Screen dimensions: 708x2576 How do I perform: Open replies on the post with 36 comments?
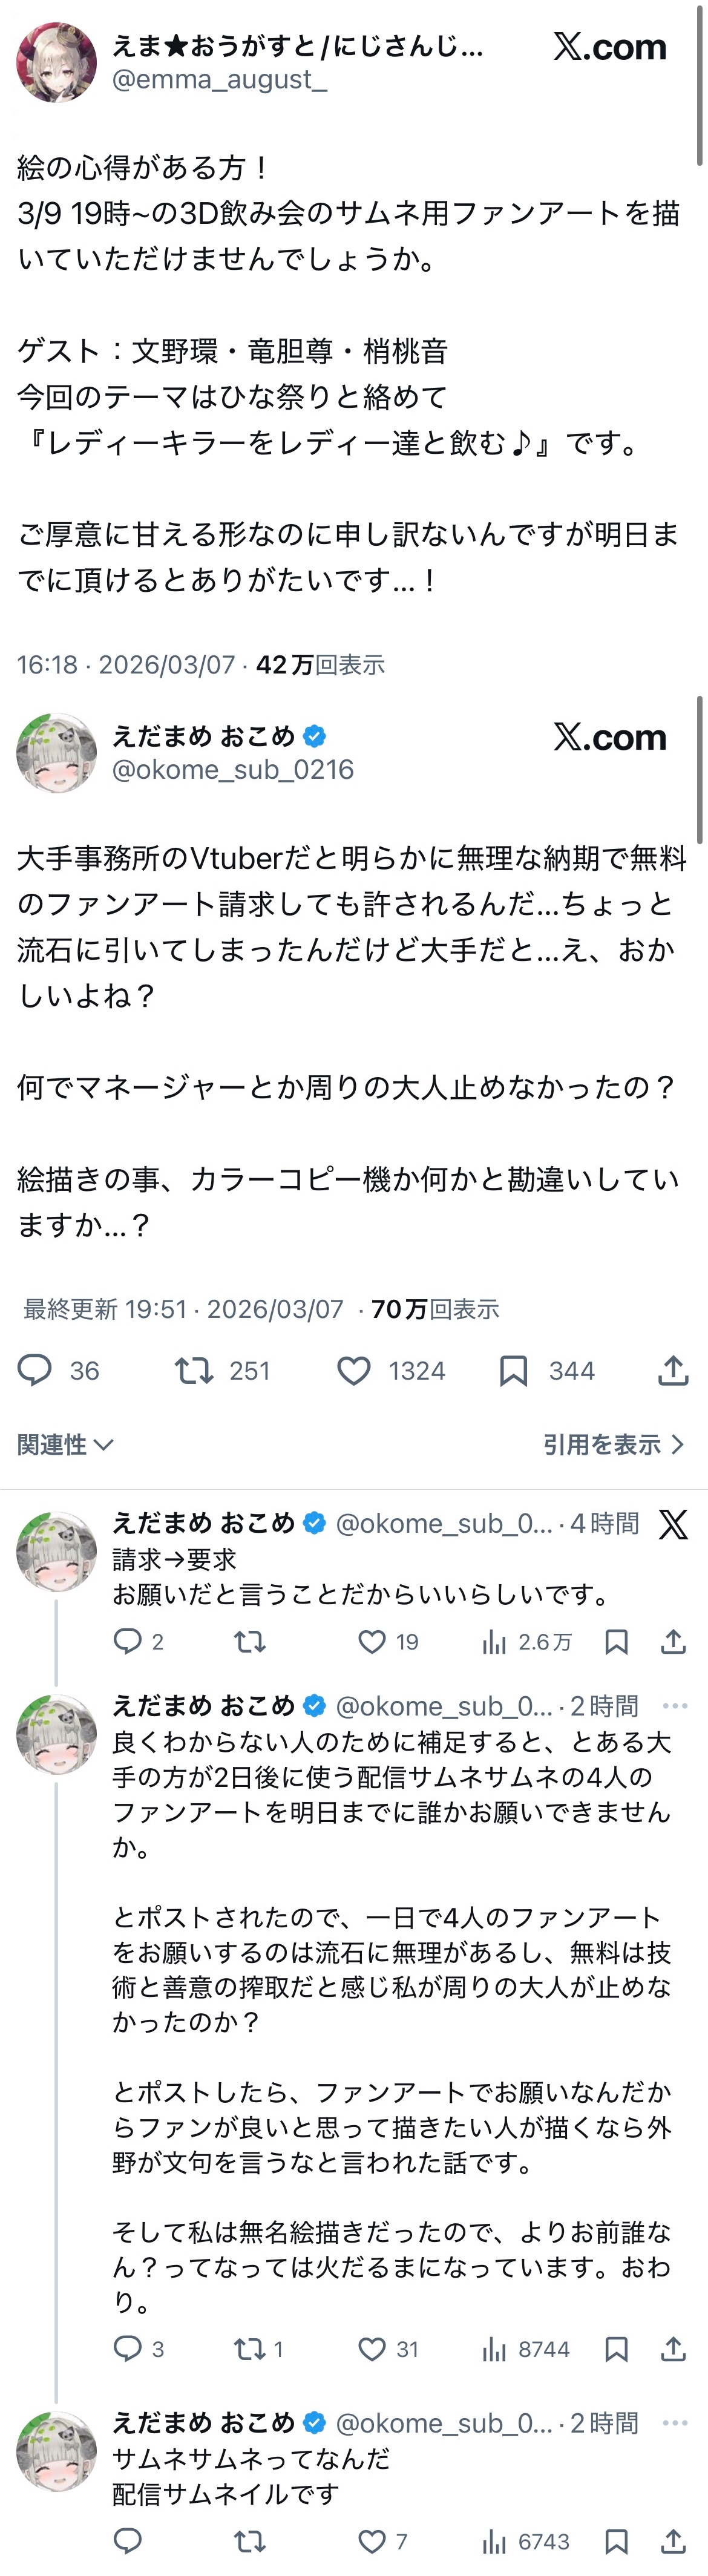click(35, 1370)
